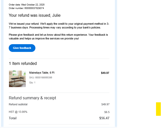Click the 1 Item refunded heading
161x128 pixels.
(23, 63)
